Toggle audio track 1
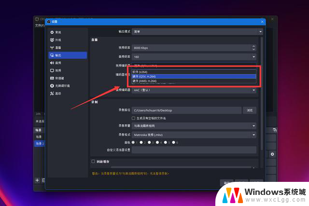The height and width of the screenshot is (206, 309). [x=133, y=142]
